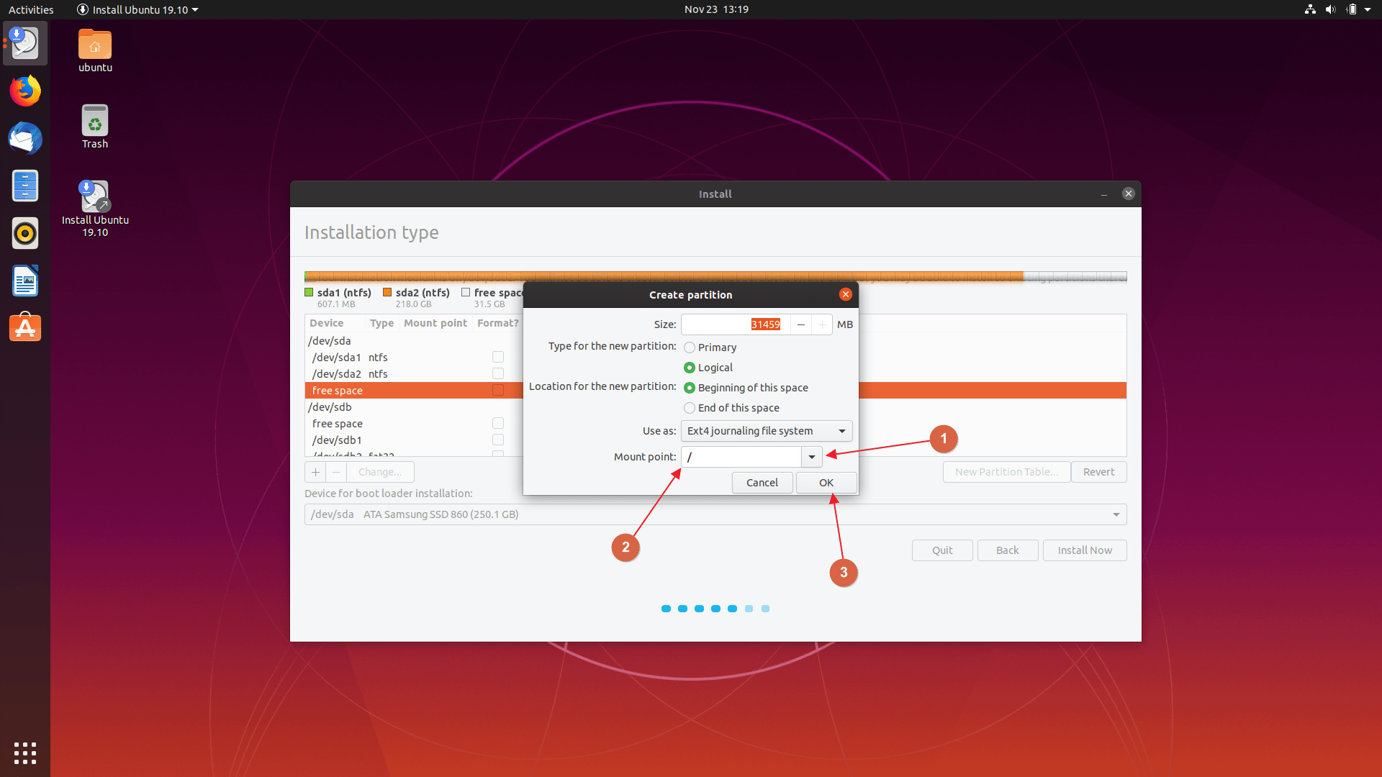Select Primary partition type

(690, 347)
